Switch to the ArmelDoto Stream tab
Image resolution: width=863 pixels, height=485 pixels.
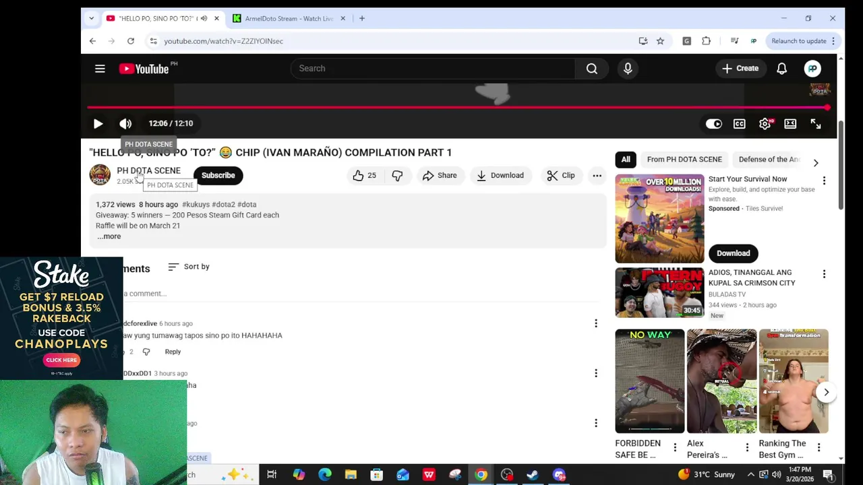[289, 18]
